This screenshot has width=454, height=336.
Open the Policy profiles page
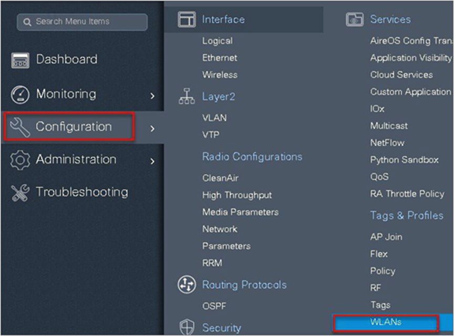point(383,271)
